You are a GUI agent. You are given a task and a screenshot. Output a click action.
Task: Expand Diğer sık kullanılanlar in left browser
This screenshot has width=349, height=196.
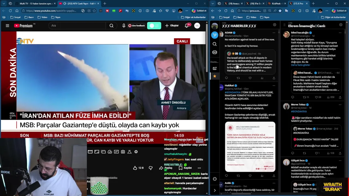pyautogui.click(x=193, y=17)
